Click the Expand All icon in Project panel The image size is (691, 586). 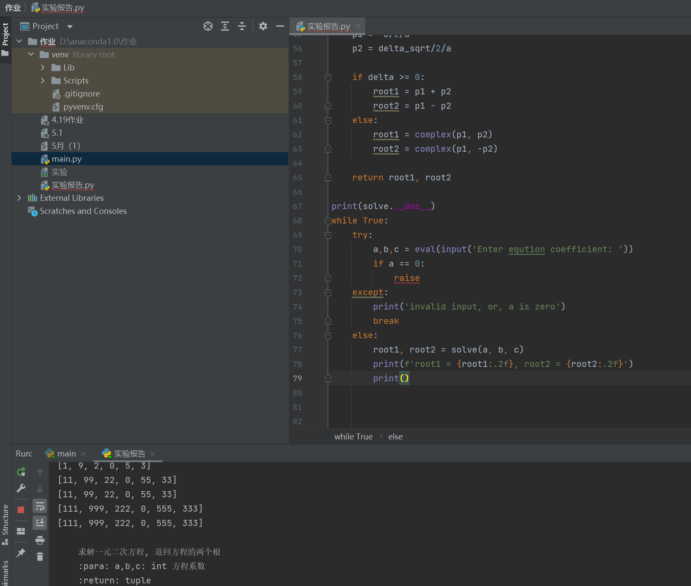coord(225,26)
